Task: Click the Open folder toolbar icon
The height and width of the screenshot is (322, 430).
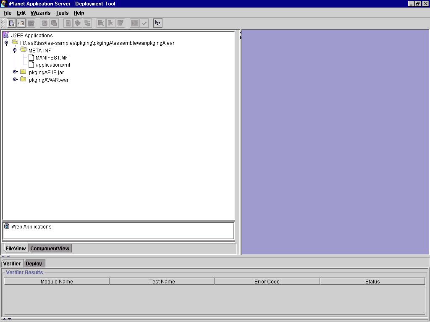Action: (21, 23)
